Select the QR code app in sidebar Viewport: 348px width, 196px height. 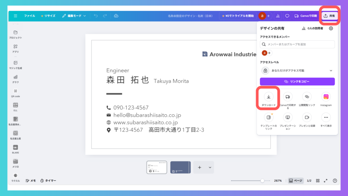(x=16, y=91)
